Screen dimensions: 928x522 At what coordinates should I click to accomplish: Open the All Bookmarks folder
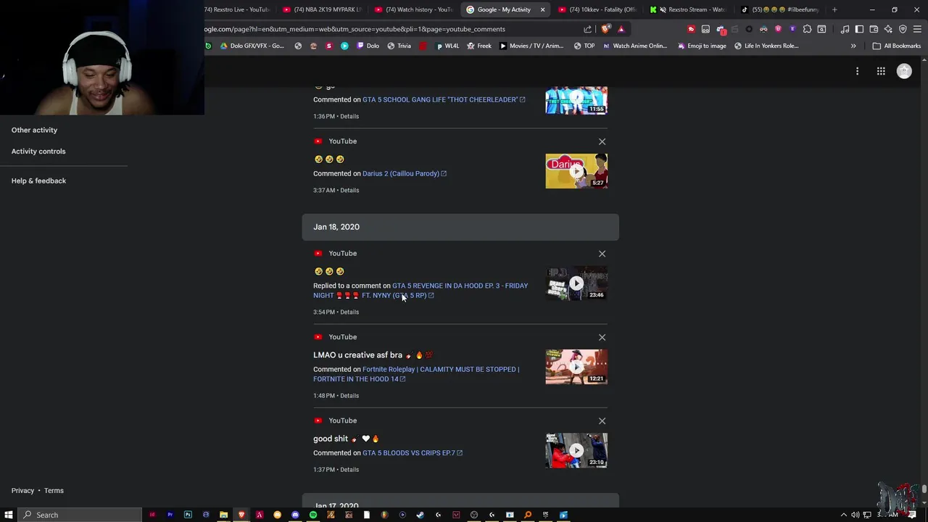[x=897, y=46]
